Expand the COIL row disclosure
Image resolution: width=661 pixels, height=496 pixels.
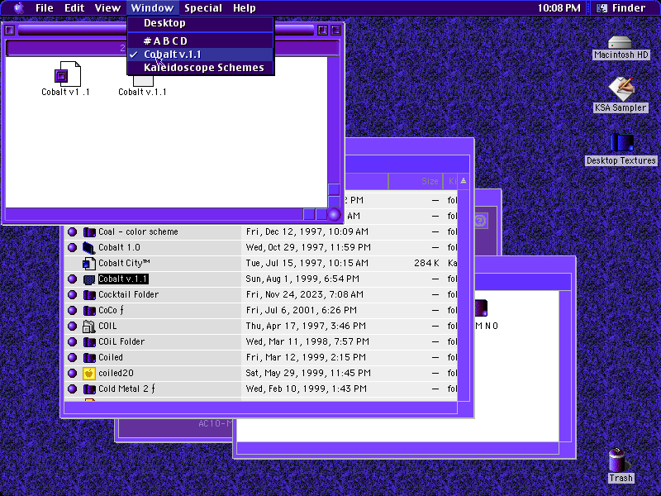(x=72, y=326)
